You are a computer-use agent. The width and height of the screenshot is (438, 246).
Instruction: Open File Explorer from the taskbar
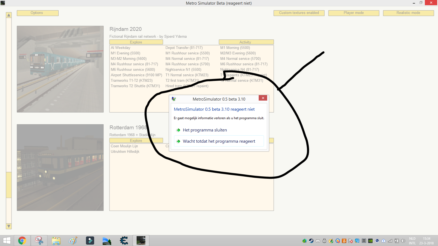click(x=56, y=241)
